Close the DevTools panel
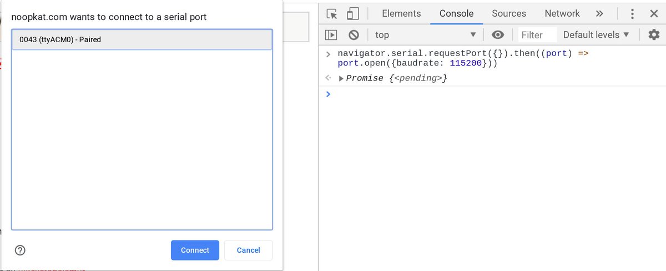Screen dimensions: 666x271 654,14
